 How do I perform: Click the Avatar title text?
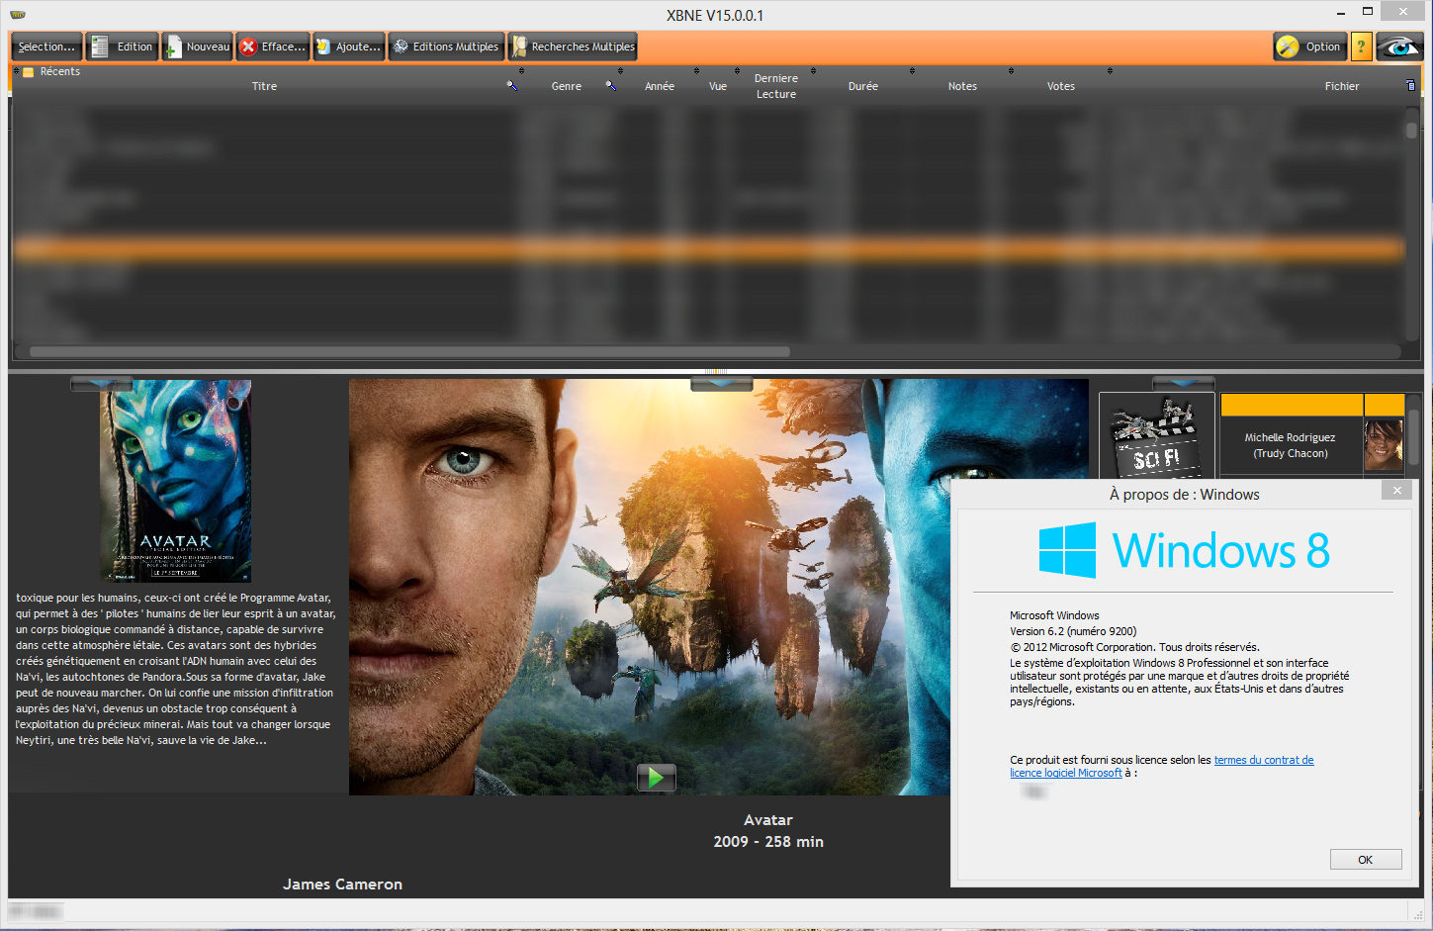click(x=768, y=820)
